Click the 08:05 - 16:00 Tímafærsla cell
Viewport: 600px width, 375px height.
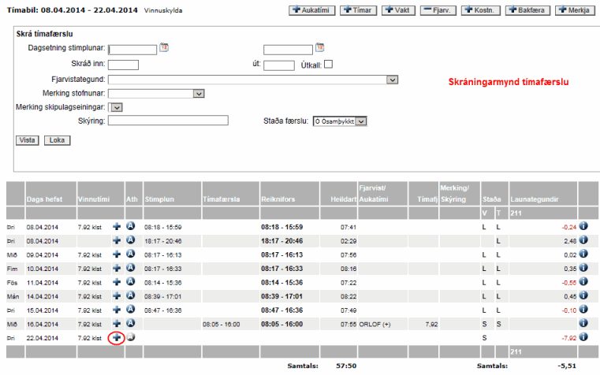222,324
